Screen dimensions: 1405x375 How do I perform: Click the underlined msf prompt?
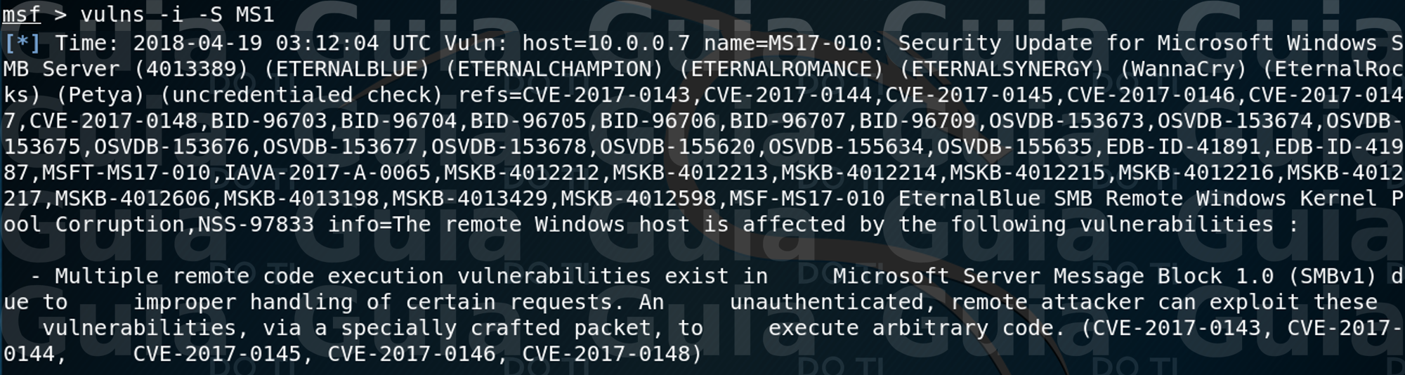22,15
